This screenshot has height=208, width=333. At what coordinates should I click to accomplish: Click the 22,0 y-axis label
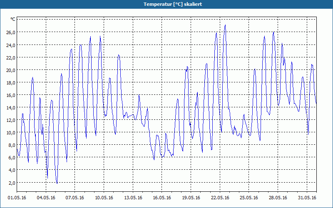(x=11, y=57)
